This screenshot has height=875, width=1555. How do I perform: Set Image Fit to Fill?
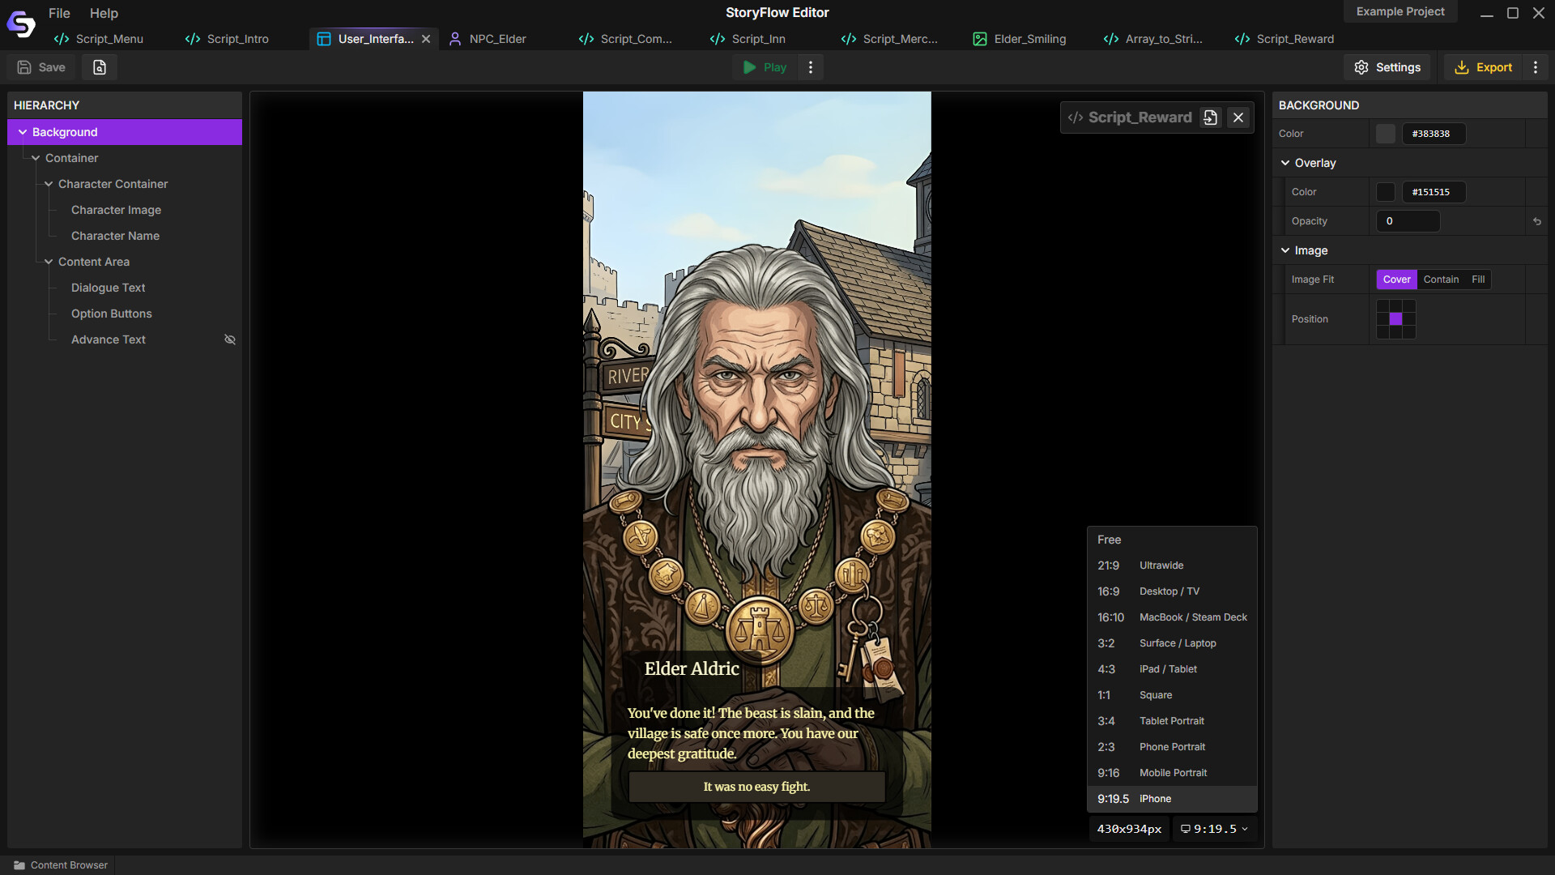point(1478,280)
